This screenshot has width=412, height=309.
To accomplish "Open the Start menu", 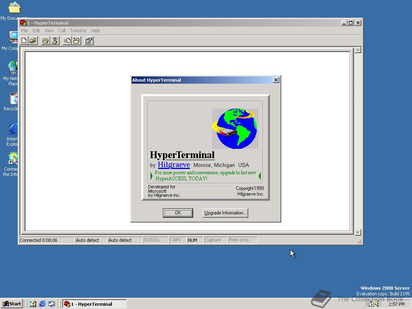I will click(12, 304).
